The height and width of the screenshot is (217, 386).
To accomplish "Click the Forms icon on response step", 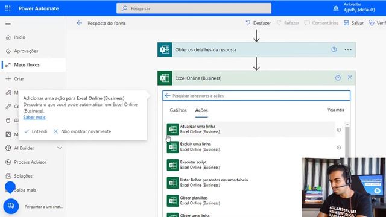I will pos(165,49).
